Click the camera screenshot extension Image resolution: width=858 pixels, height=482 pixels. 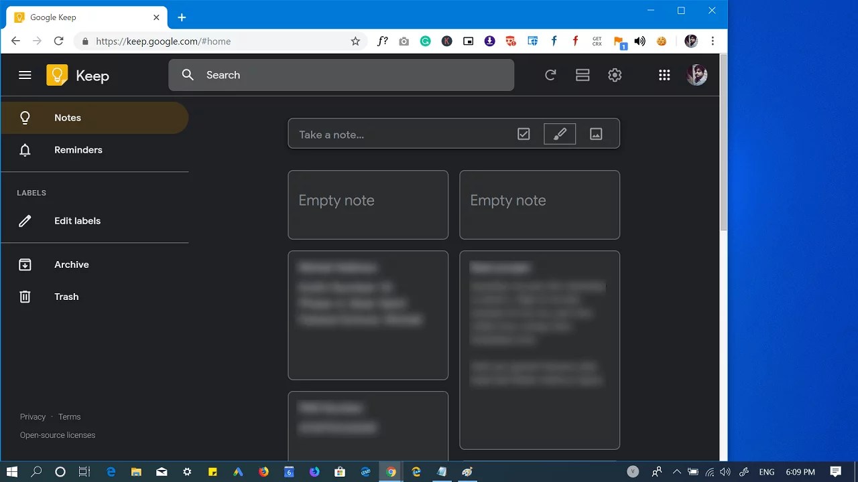[404, 41]
